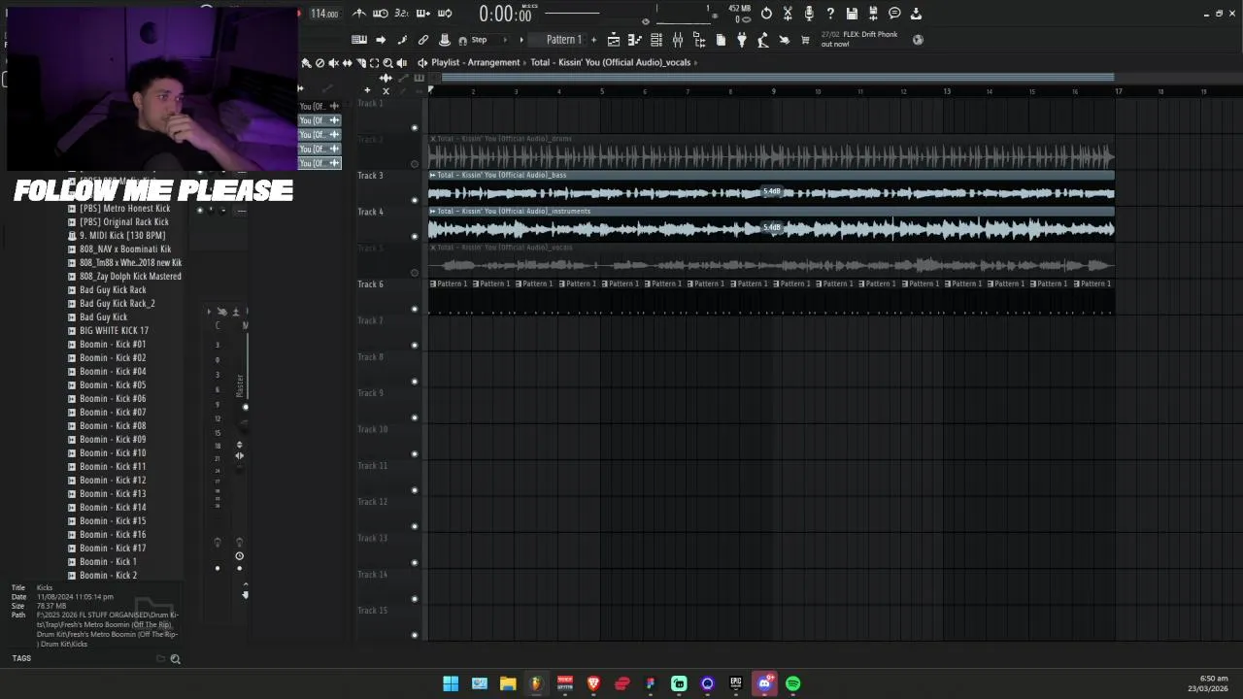Click the FLEX: Drift Phonk news message
The width and height of the screenshot is (1243, 699).
[859, 39]
